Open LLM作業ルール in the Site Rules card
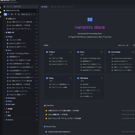Viewport: 135px width, 135px height. pos(87,96)
